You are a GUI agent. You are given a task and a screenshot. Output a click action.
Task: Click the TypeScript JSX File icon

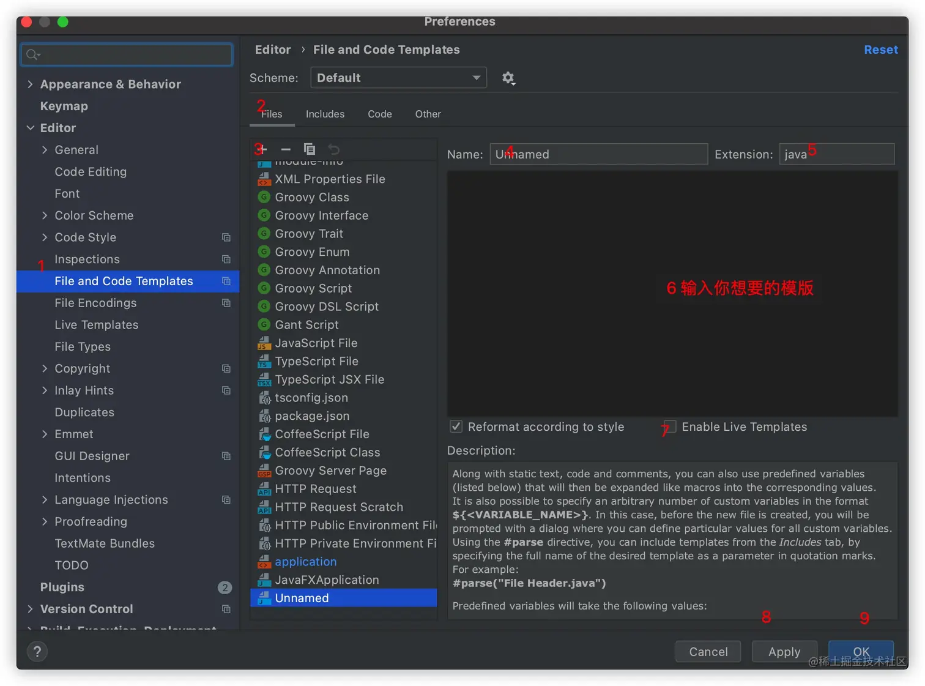264,379
